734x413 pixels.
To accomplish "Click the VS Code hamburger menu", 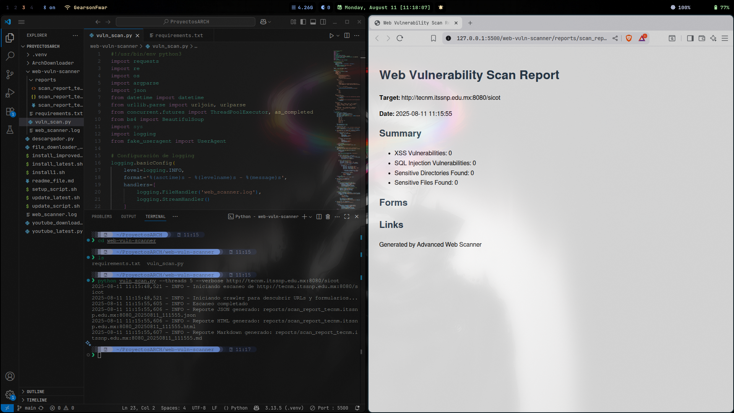I will tap(21, 22).
